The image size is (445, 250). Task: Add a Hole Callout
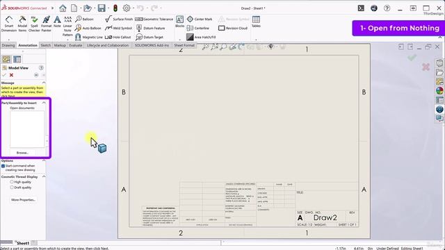pyautogui.click(x=118, y=37)
